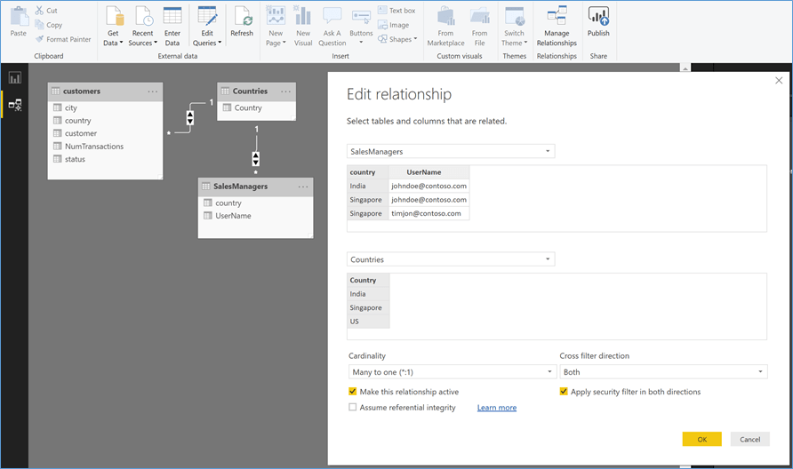Uncheck Make this relationship active
This screenshot has height=469, width=793.
tap(353, 392)
